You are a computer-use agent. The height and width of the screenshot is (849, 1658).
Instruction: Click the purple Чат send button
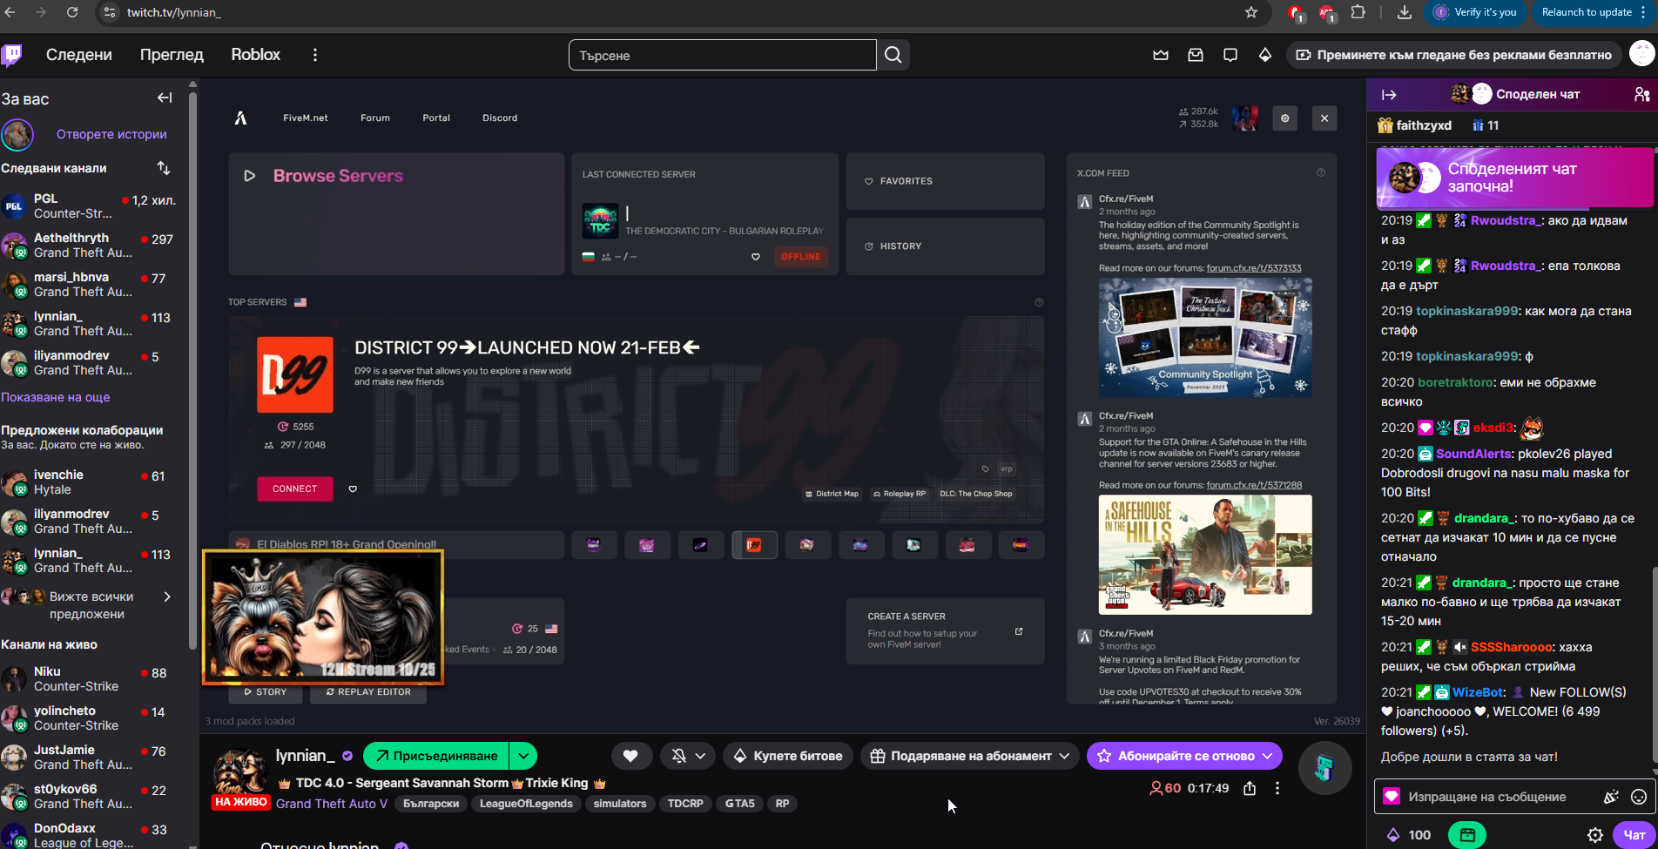coord(1634,835)
